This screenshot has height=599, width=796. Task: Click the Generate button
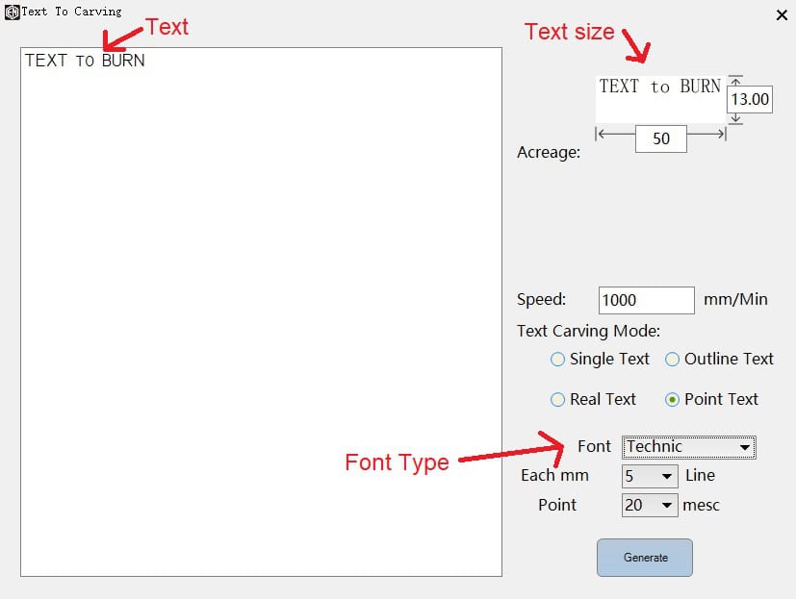pos(645,558)
